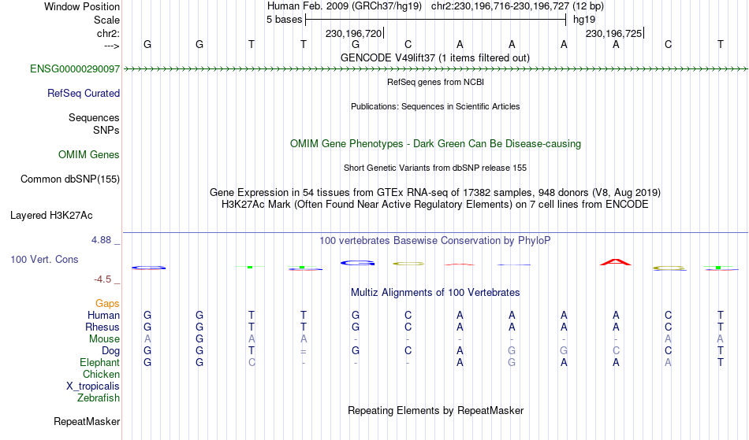The image size is (749, 440).
Task: Click the Human Feb. 2009 (GRCh37/hg19) assembly text
Action: [345, 6]
